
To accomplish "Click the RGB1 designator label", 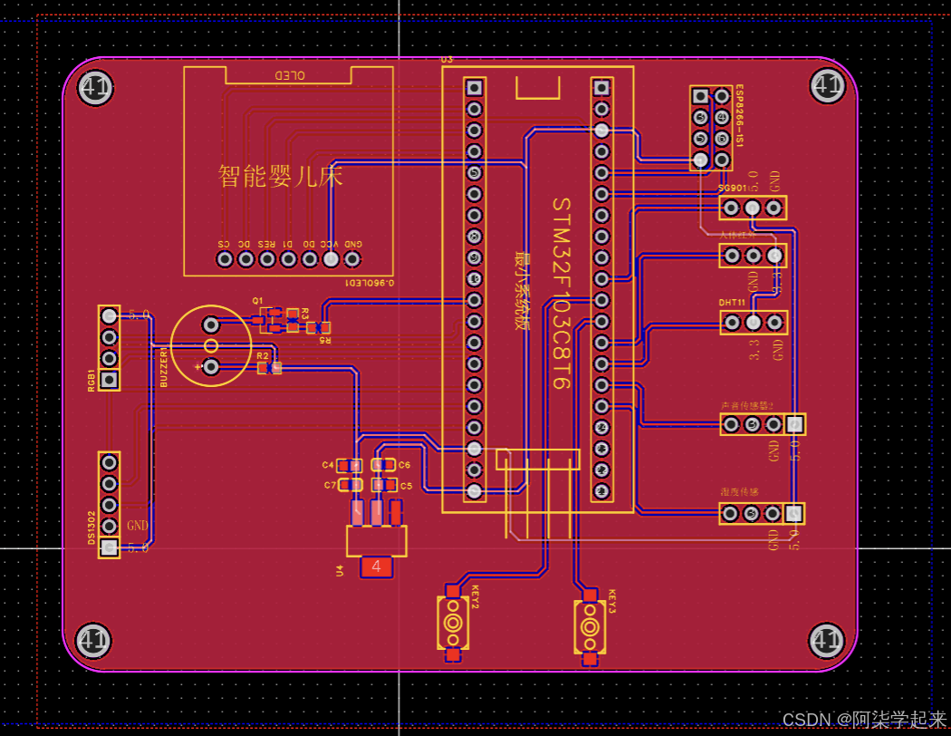I will tap(91, 380).
